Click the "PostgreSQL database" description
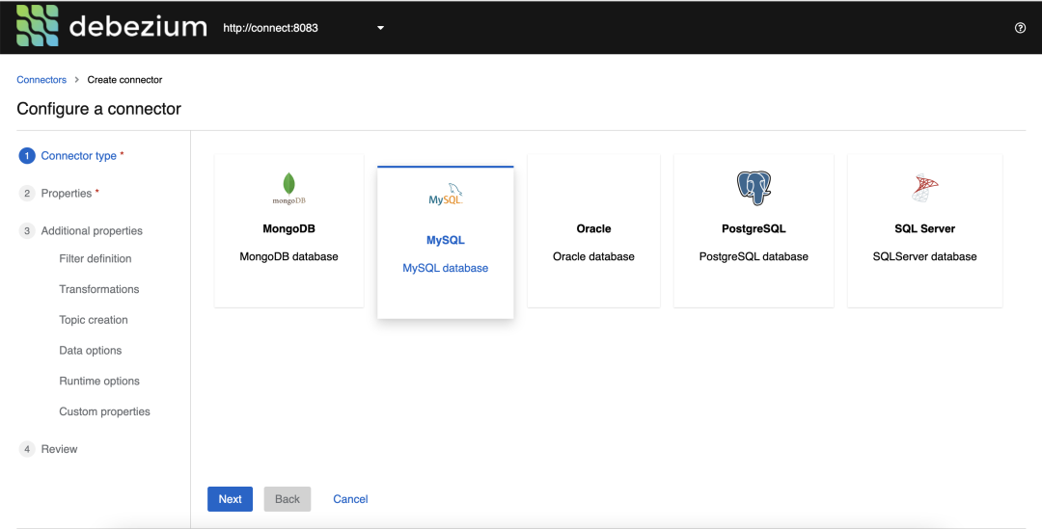 pos(754,257)
